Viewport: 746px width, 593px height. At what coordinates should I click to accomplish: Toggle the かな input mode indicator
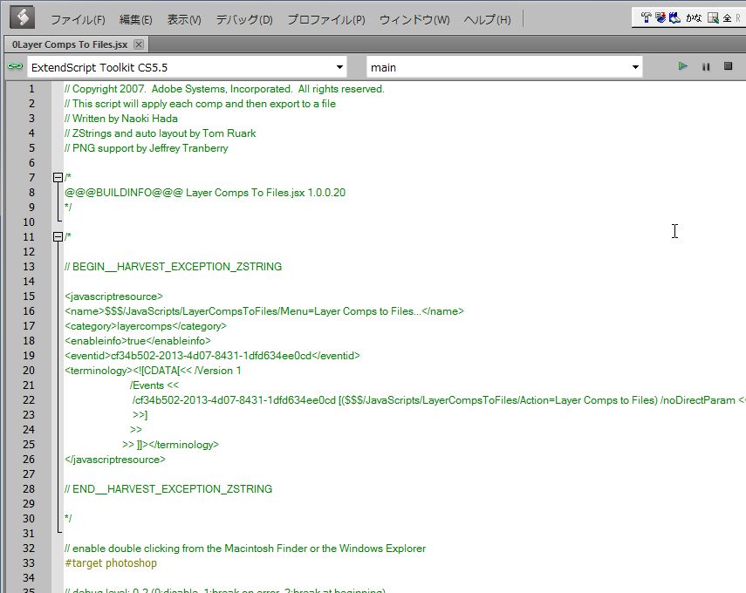point(694,18)
